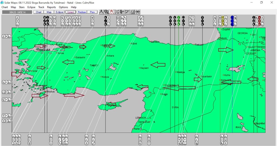The width and height of the screenshot is (277, 146).
Task: Click the Solar Maps globe title icon
Action: [x=2, y=2]
